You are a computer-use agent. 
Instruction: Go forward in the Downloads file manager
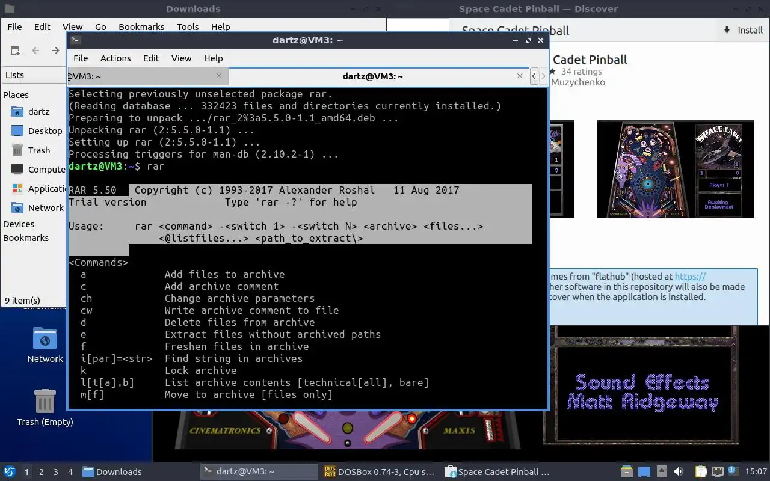[55, 51]
